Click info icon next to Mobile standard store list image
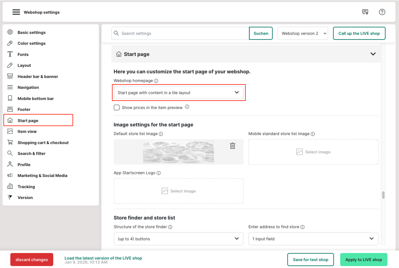399x268 pixels. click(313, 134)
